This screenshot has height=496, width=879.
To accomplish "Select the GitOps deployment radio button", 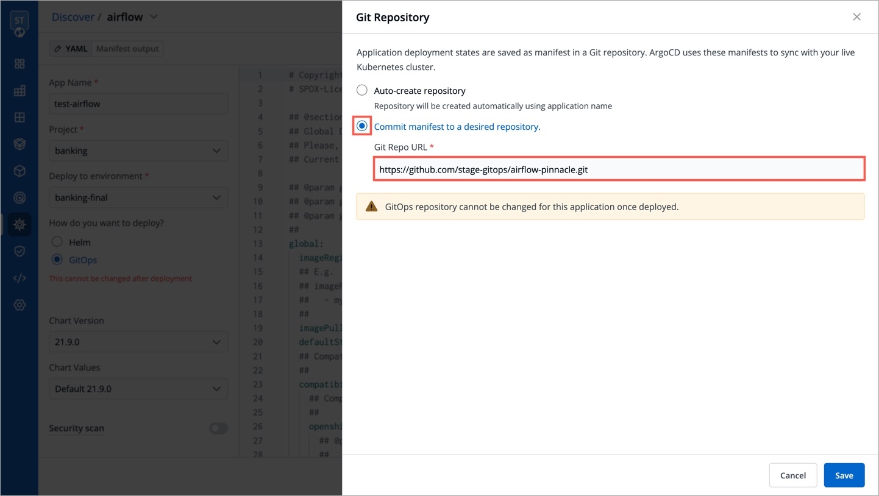I will (57, 260).
